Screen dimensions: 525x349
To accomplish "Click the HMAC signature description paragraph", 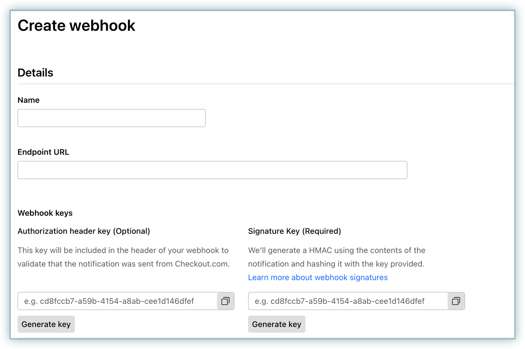I will [x=336, y=257].
